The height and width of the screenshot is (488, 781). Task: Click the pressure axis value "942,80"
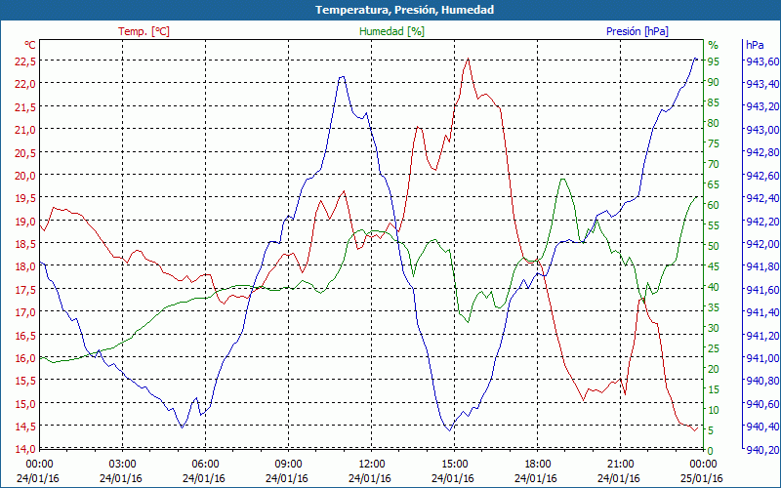(762, 152)
